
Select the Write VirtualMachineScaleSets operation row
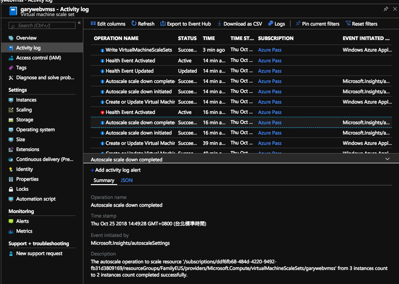(241, 50)
